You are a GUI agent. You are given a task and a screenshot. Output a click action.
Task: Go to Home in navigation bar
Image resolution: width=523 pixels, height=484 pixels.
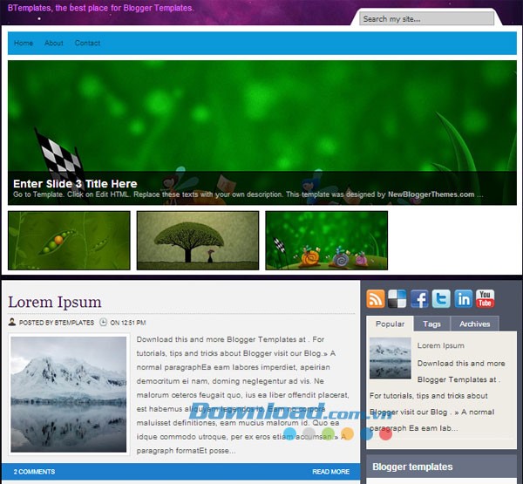coord(24,43)
